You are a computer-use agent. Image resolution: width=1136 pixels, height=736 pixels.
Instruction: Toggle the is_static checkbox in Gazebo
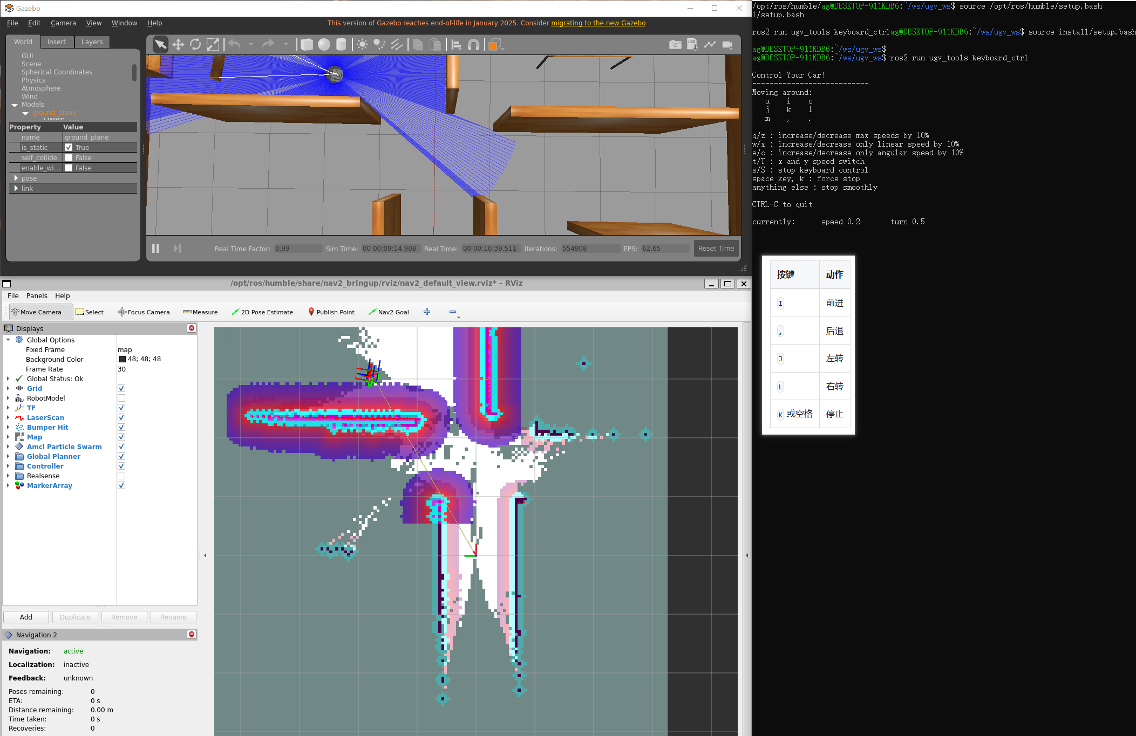coord(69,147)
